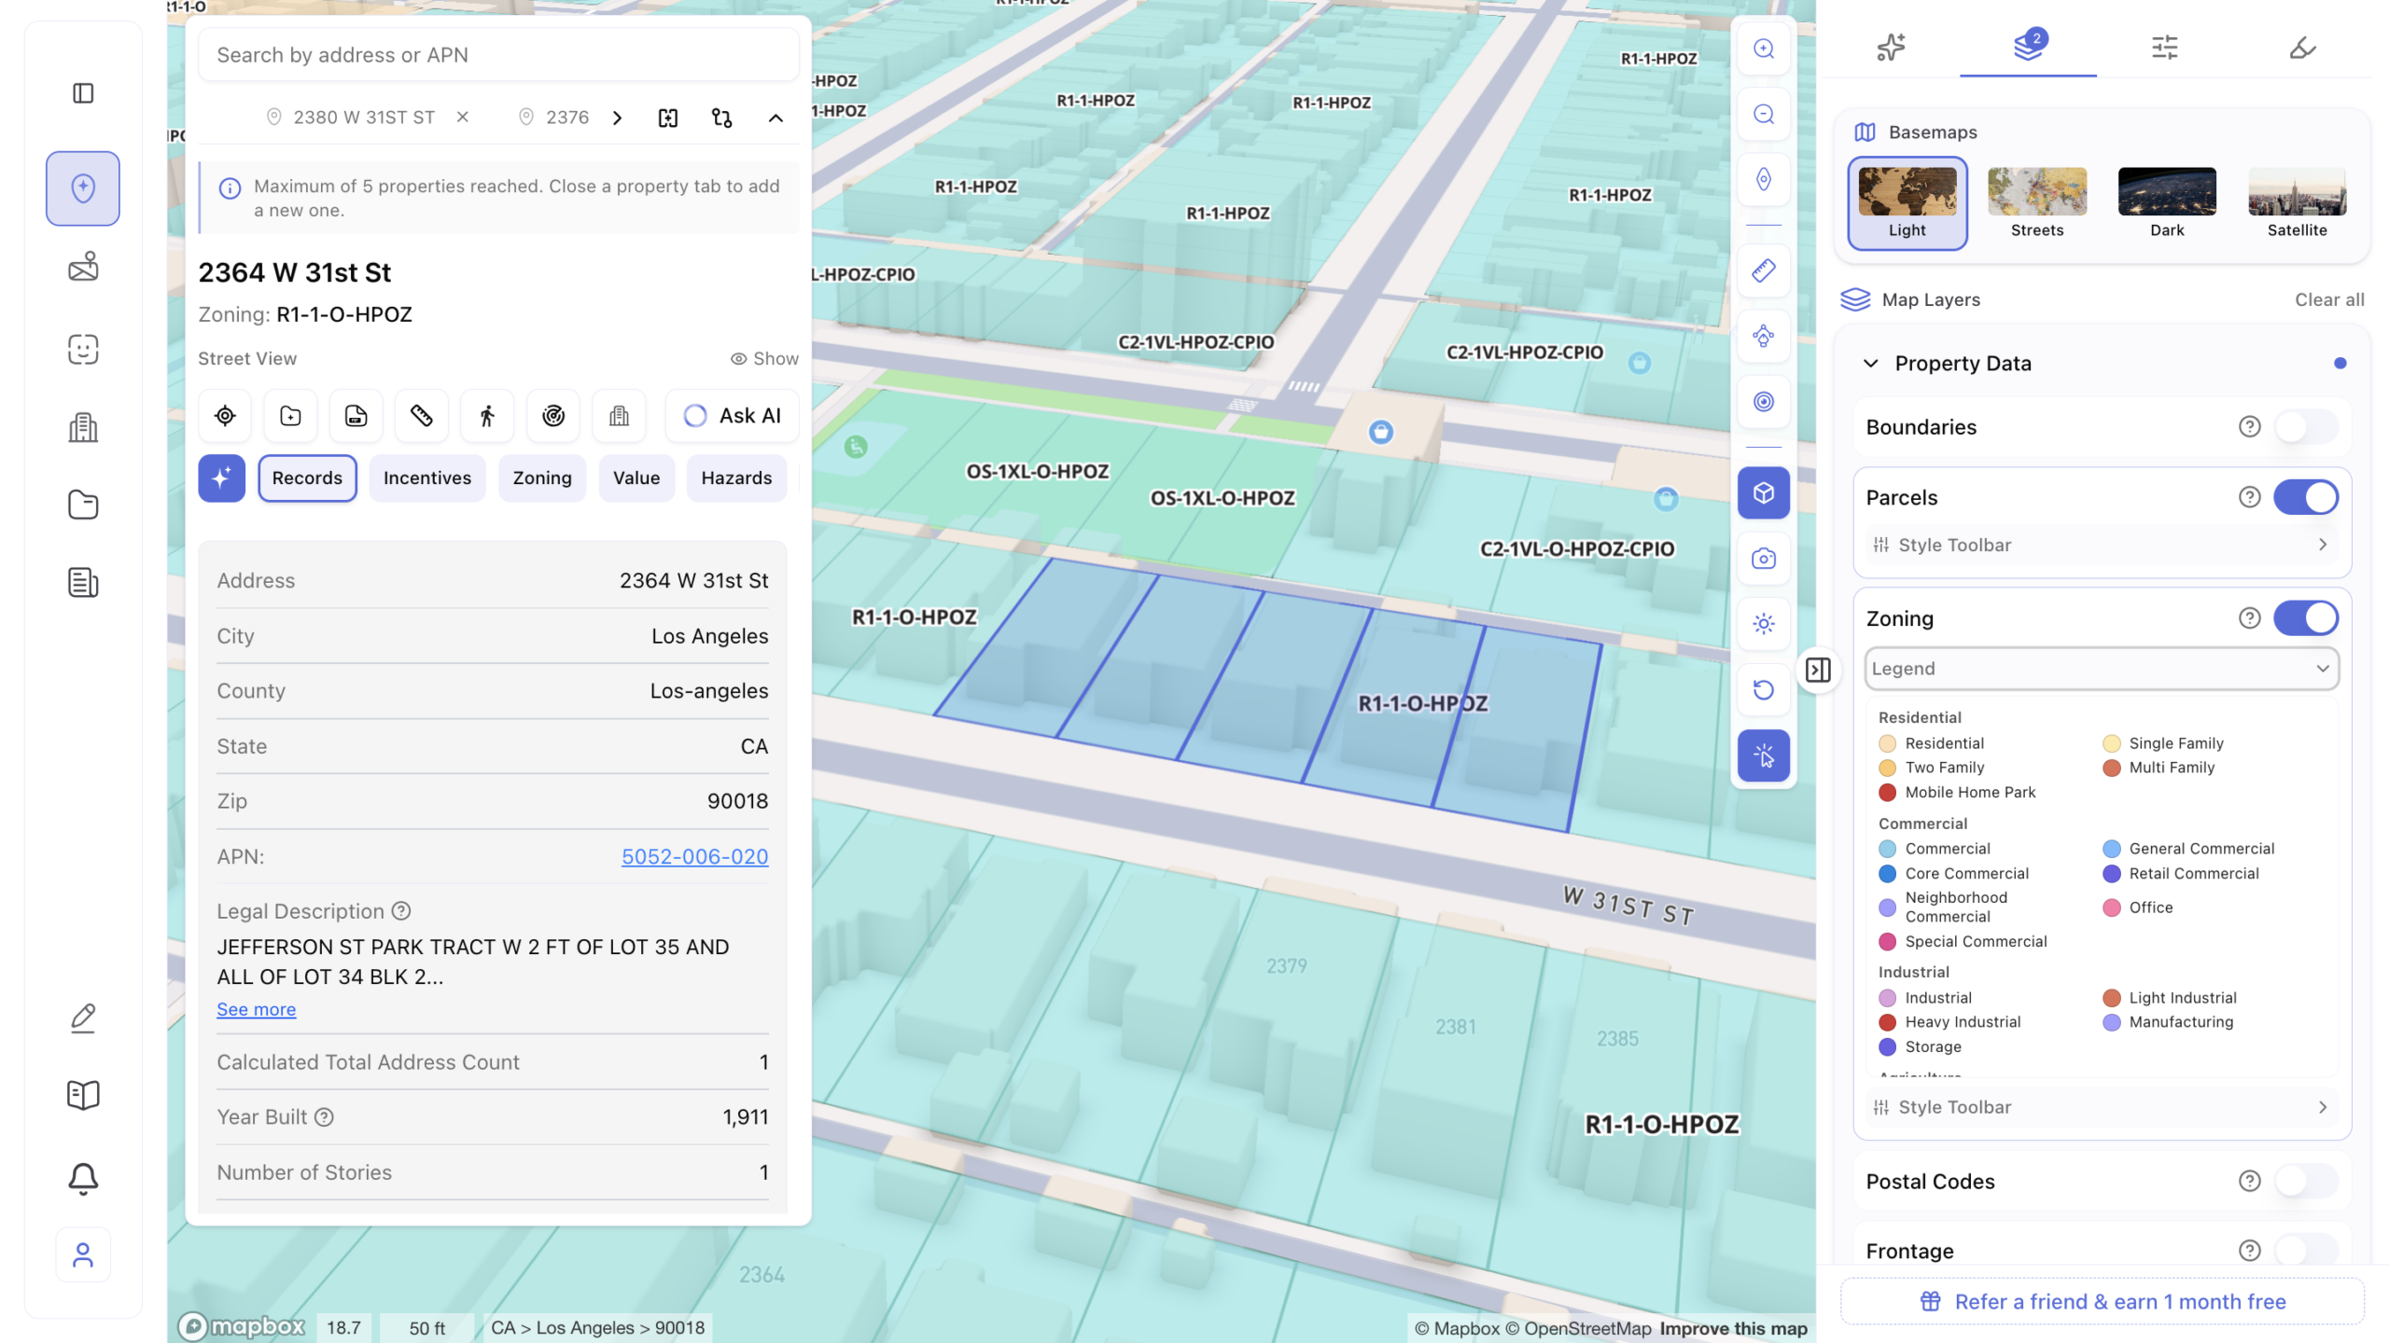The image size is (2389, 1343).
Task: Click Refer a friend & earn banner
Action: [2102, 1302]
